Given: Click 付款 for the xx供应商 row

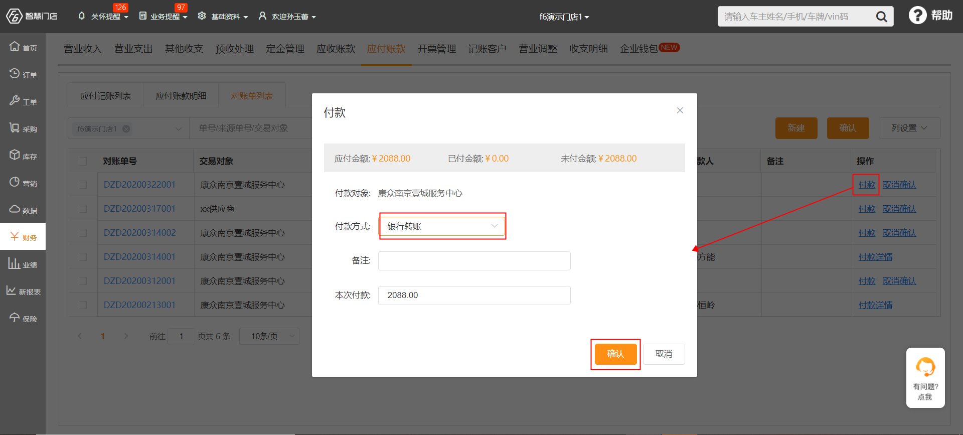Looking at the screenshot, I should pos(867,209).
